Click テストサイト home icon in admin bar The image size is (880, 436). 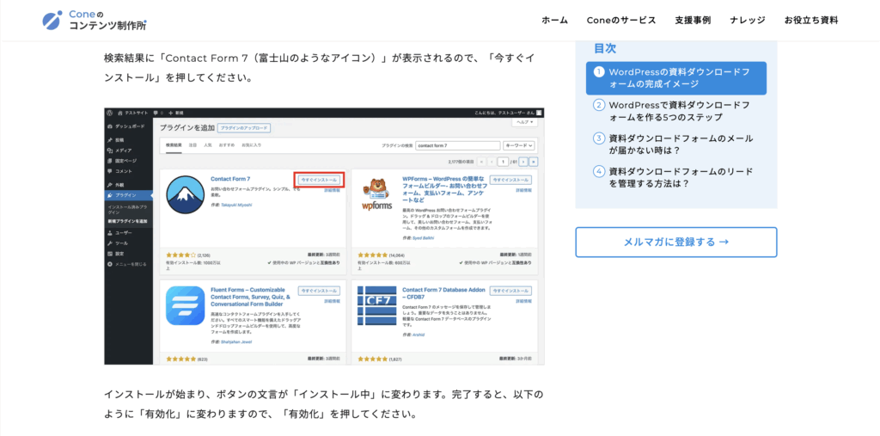coord(131,113)
